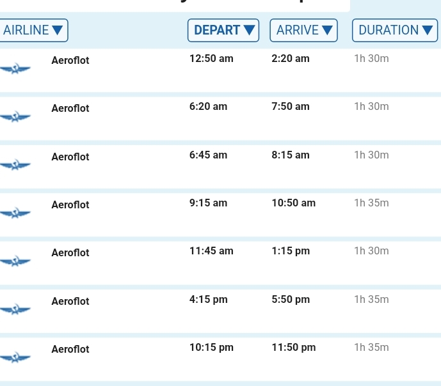441x386 pixels.
Task: Click Aeroflot logo on 12:50 am flight
Action: click(15, 69)
